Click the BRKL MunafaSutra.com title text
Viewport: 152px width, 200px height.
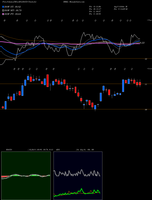(x=74, y=2)
